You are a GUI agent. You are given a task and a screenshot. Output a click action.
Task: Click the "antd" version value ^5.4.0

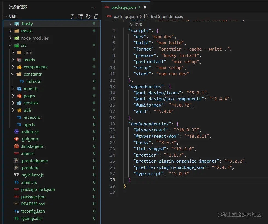pyautogui.click(x=164, y=111)
